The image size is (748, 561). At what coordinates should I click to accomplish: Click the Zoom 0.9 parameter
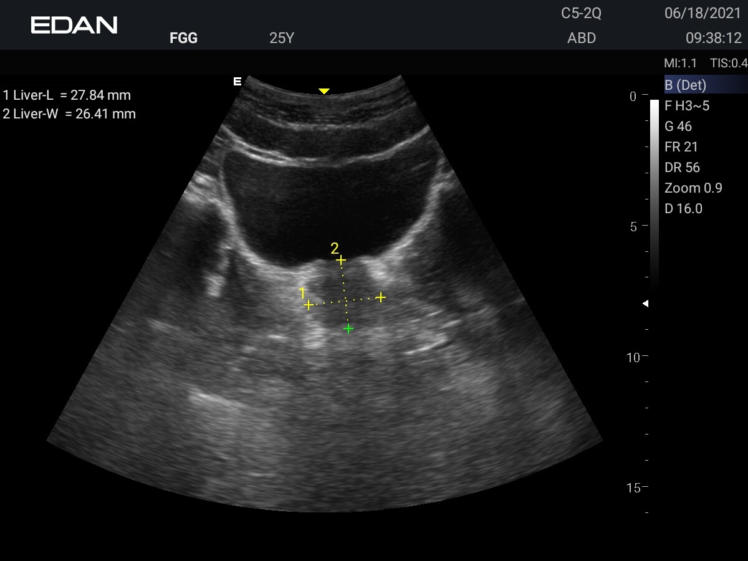[x=693, y=188]
